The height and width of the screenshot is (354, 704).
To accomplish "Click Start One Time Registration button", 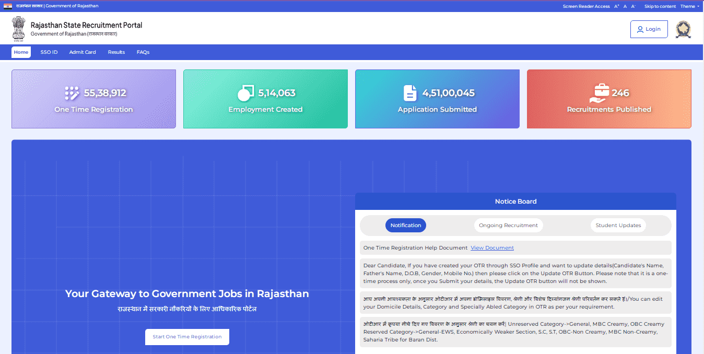I will click(x=187, y=337).
